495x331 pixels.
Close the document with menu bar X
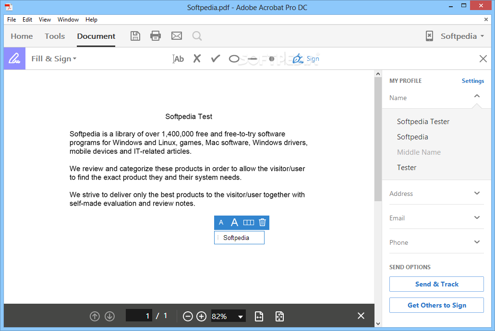point(486,20)
